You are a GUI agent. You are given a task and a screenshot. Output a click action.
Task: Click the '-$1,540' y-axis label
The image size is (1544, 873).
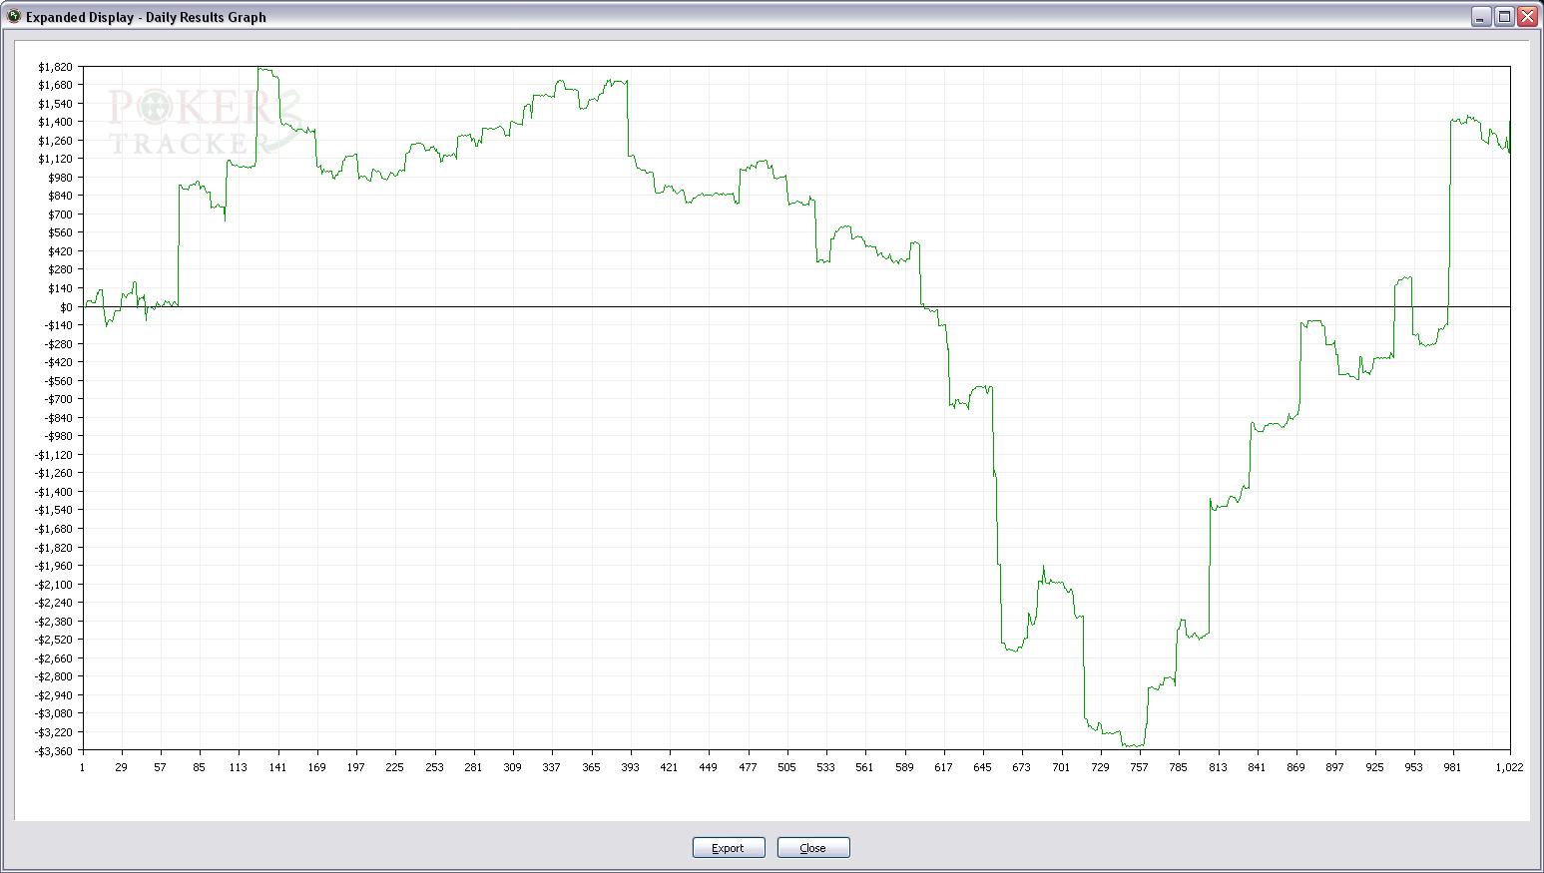54,510
